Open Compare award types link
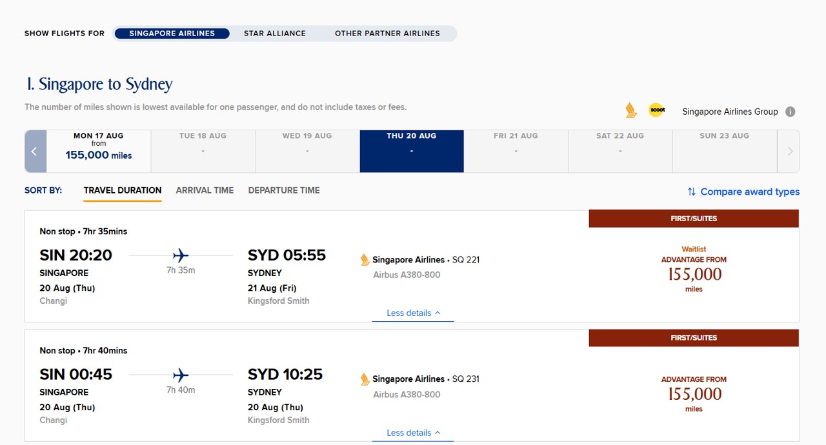 749,192
